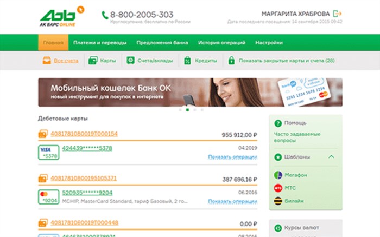Open the Главная tab
This screenshot has height=237, width=380.
point(53,43)
